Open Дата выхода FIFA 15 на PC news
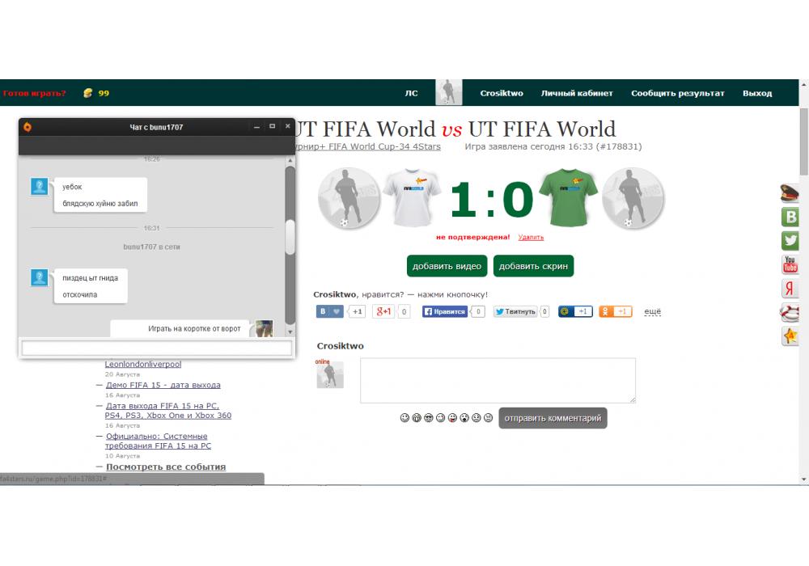The height and width of the screenshot is (566, 809). pos(168,410)
